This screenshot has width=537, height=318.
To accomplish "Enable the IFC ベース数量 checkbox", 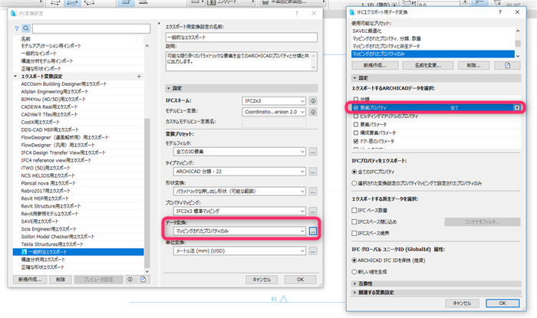I will pyautogui.click(x=354, y=210).
